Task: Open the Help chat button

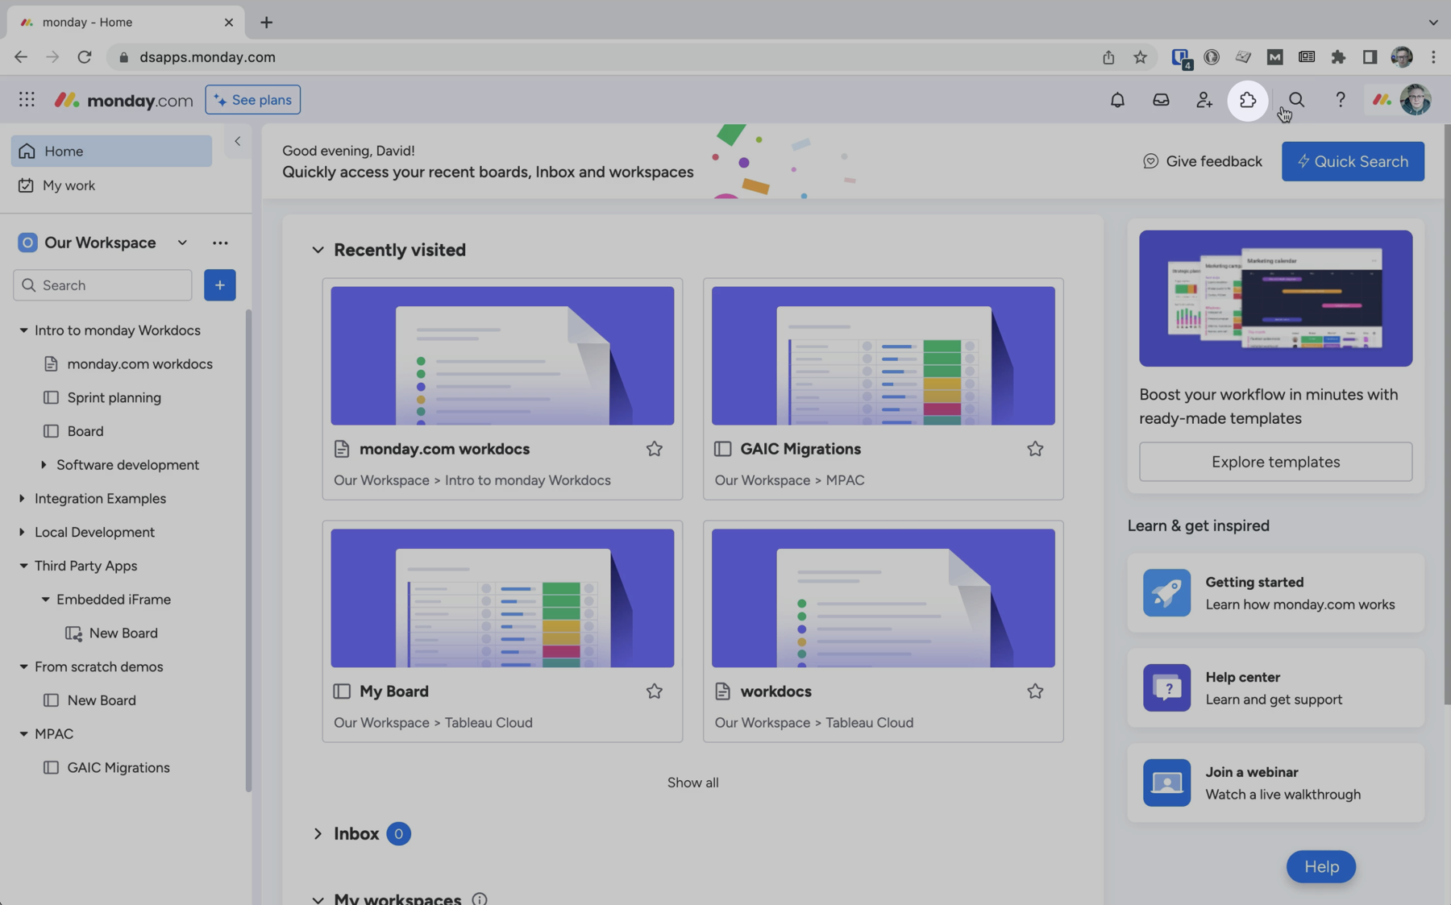Action: coord(1320,867)
